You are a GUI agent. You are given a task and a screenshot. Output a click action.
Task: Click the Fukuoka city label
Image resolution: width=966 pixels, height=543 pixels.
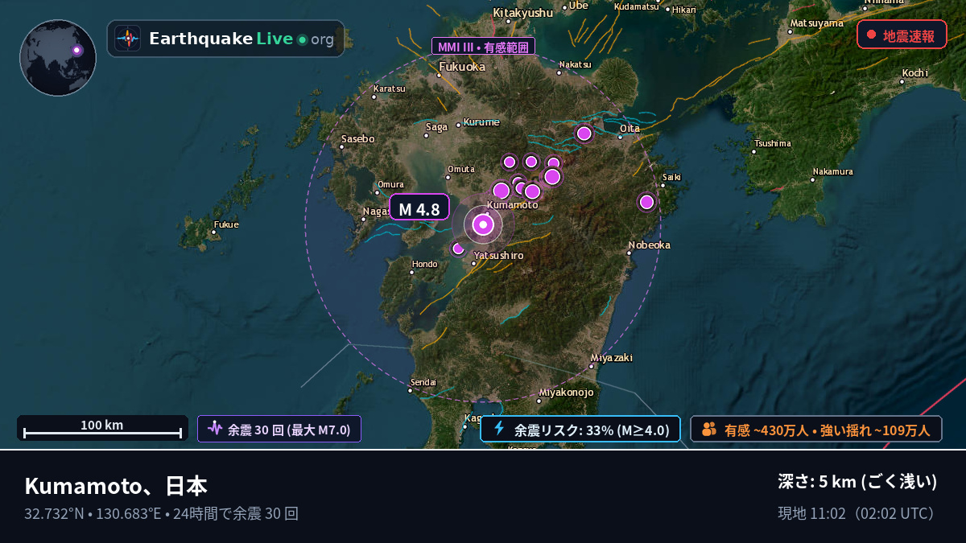pos(462,67)
